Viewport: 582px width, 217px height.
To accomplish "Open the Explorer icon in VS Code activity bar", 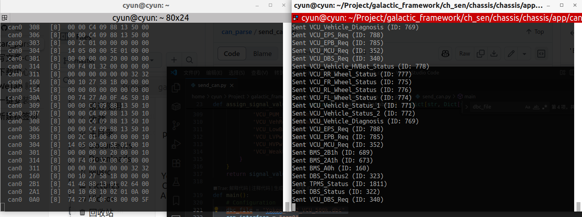I will point(176,87).
